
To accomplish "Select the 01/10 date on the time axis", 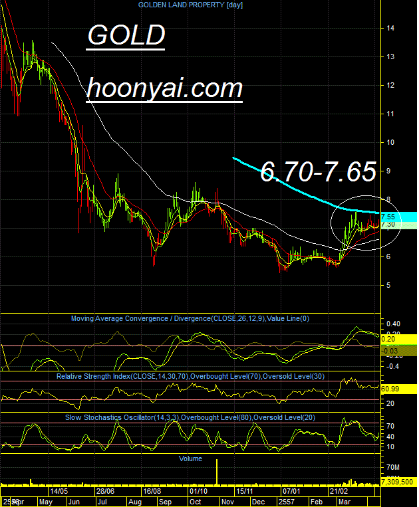I will (198, 492).
